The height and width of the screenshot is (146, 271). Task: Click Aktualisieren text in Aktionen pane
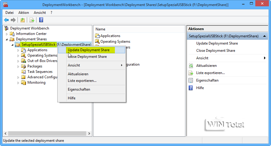[206, 66]
